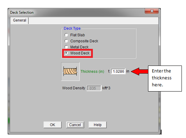The image size is (186, 138).
Task: Click the blue Deck Type group heading
Action: pyautogui.click(x=72, y=28)
